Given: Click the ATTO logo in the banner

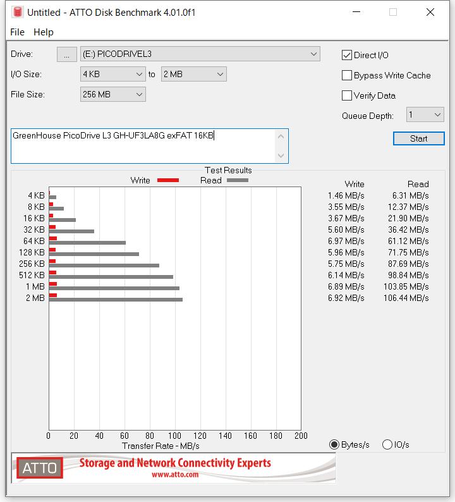Looking at the screenshot, I should (40, 468).
